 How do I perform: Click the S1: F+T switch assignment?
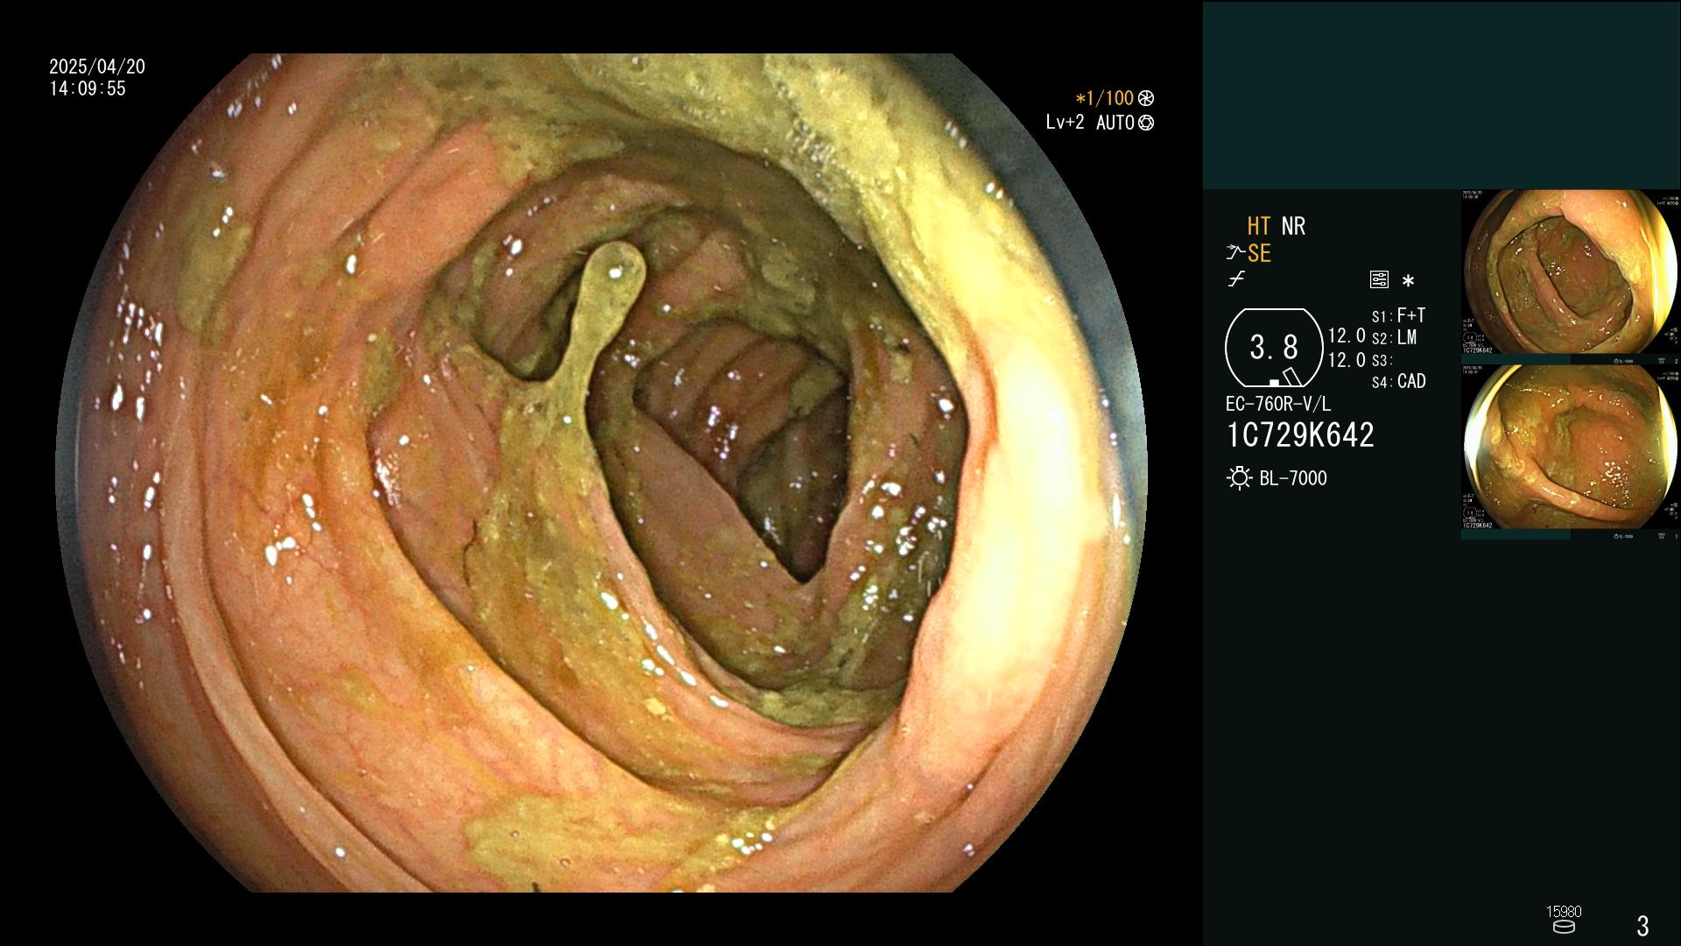click(1398, 315)
